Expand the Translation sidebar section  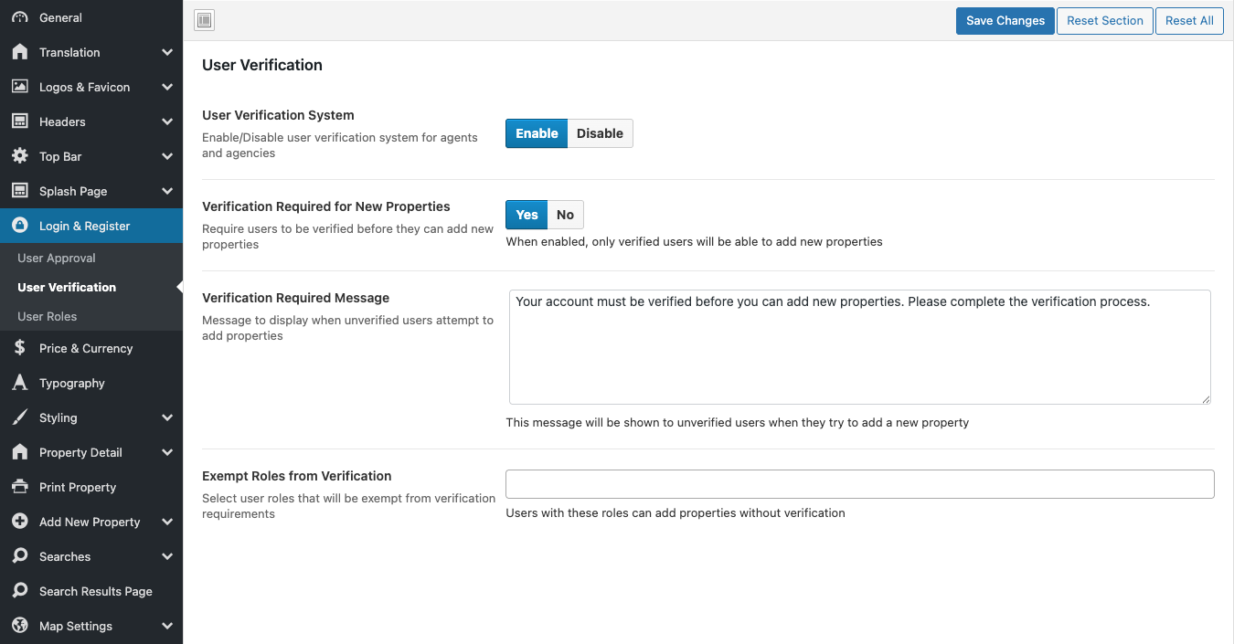[167, 52]
